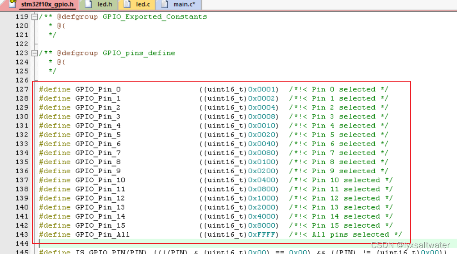Place cursor on GPIO_Pin_9 identifier

point(98,171)
